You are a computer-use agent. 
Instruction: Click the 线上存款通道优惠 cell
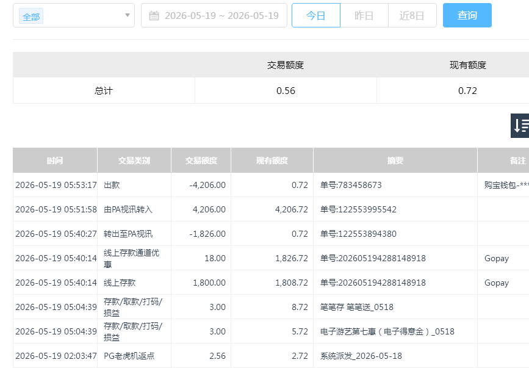point(134,258)
